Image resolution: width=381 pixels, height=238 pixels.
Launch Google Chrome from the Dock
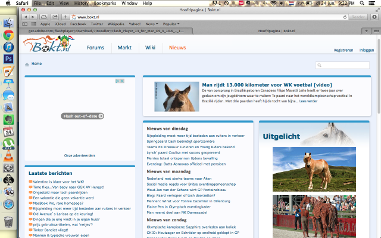tap(8, 35)
